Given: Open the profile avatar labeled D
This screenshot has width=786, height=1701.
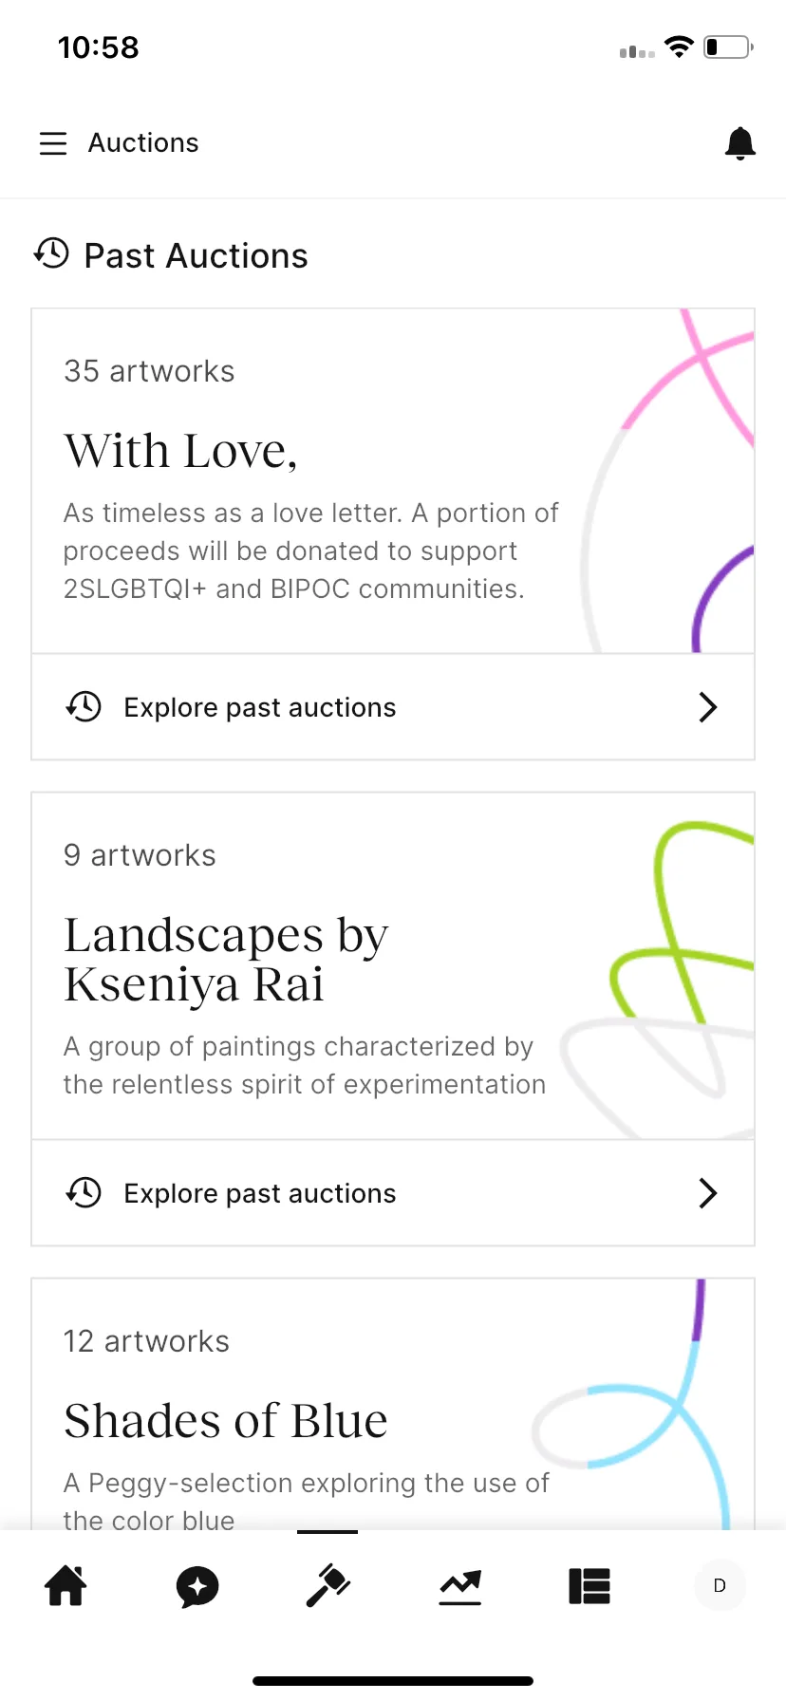Looking at the screenshot, I should pos(720,1585).
